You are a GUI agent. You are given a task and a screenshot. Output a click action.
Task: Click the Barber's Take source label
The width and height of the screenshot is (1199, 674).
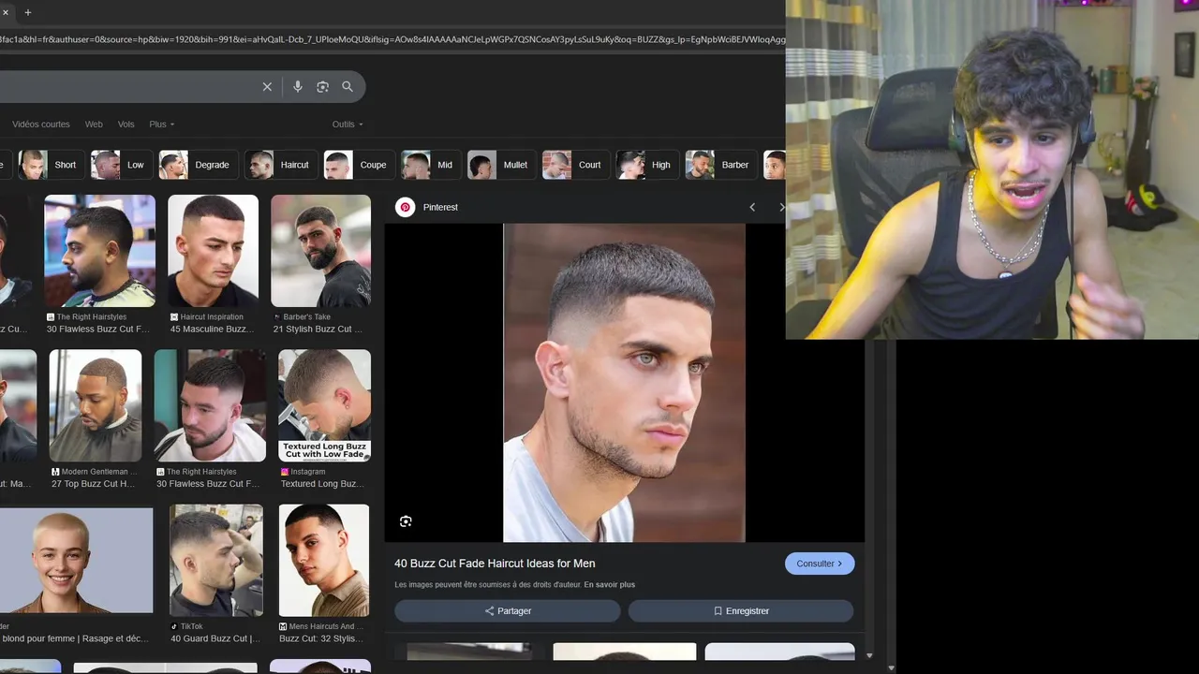[306, 317]
